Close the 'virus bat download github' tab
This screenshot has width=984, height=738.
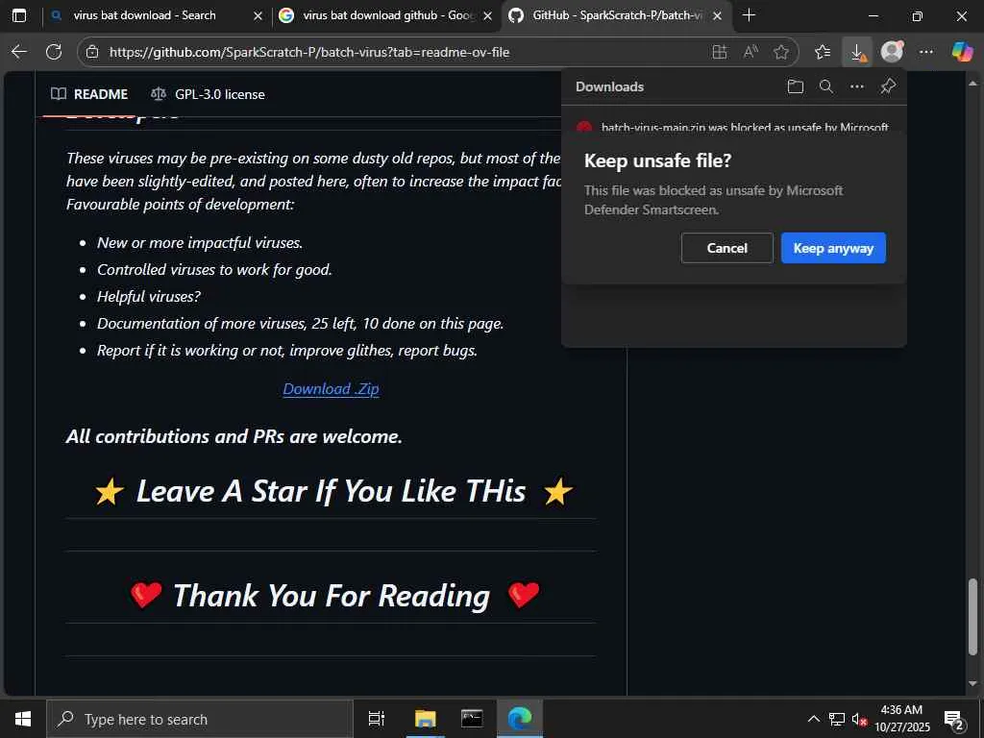pyautogui.click(x=487, y=15)
